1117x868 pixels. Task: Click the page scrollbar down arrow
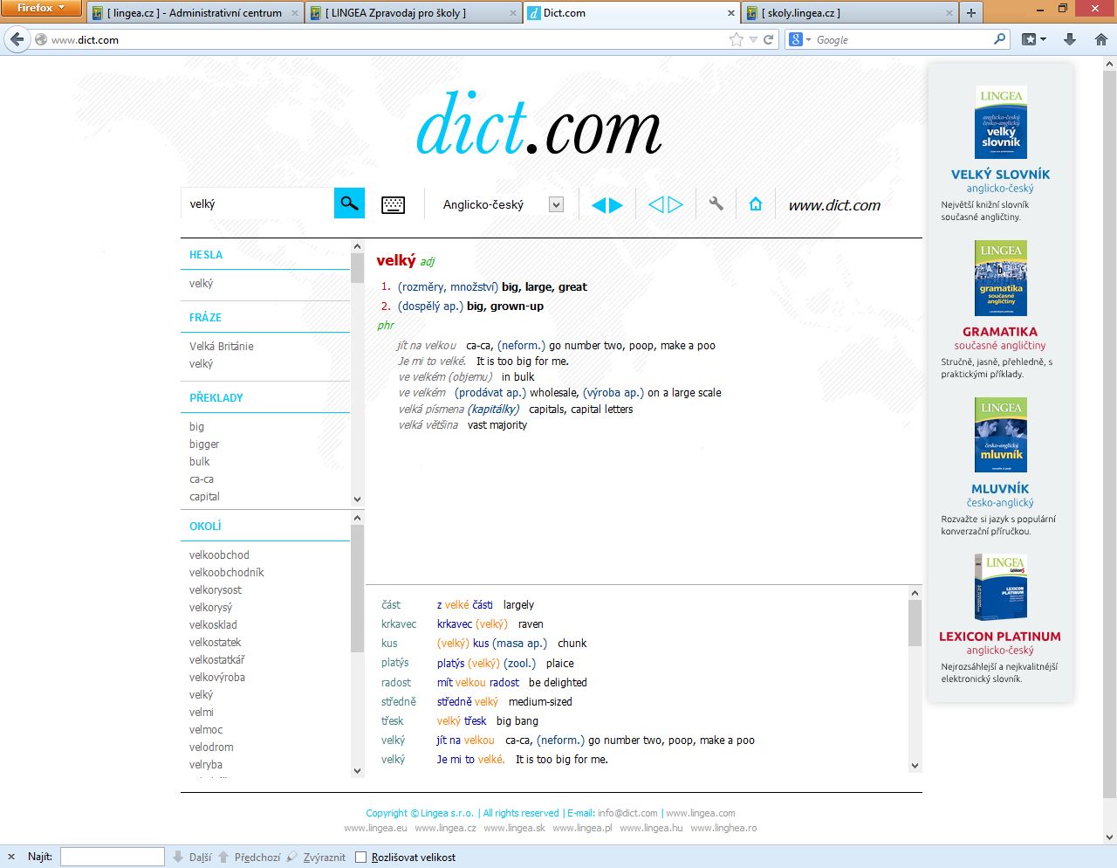[1110, 837]
